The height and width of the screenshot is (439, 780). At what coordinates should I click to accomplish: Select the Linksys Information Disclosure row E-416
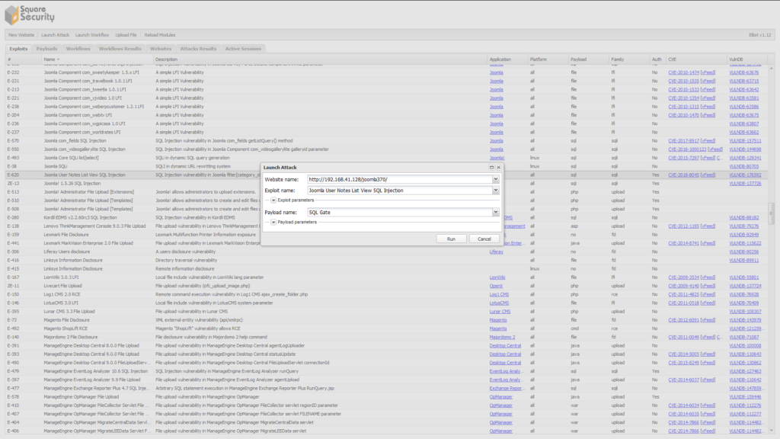pos(386,261)
